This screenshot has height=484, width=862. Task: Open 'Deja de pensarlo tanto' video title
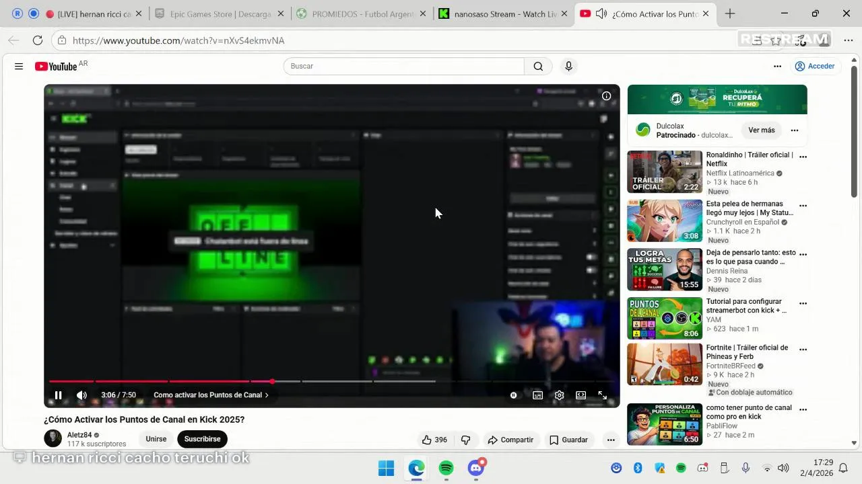[751, 257]
